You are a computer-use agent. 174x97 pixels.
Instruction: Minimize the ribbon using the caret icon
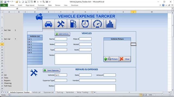point(160,5)
